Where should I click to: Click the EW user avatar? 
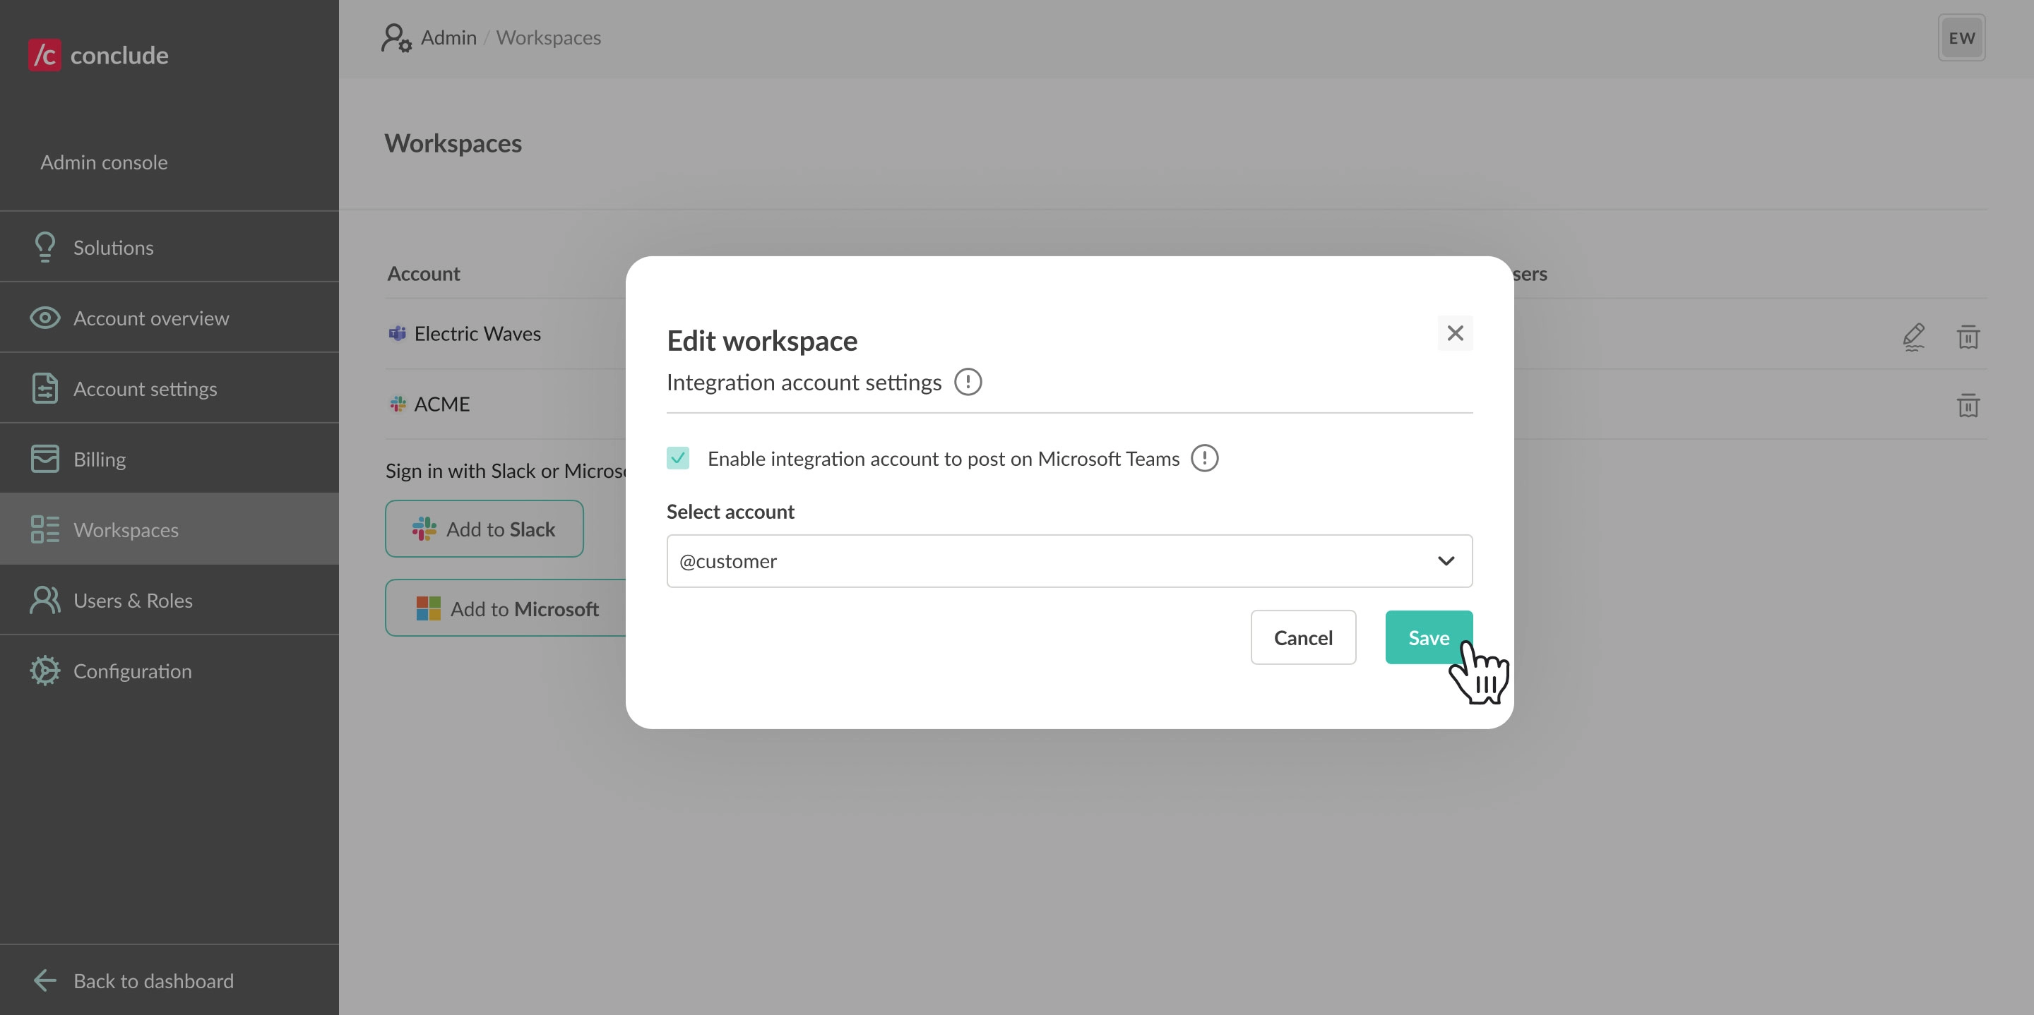(x=1961, y=38)
